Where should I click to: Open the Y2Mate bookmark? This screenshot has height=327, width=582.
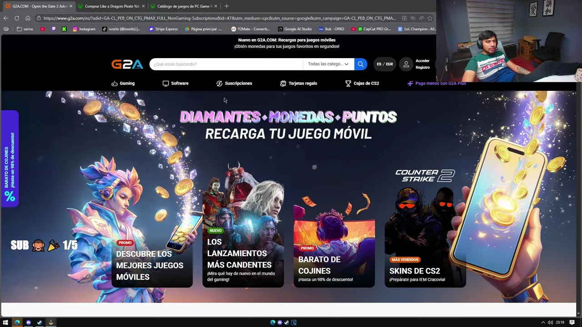coord(251,29)
